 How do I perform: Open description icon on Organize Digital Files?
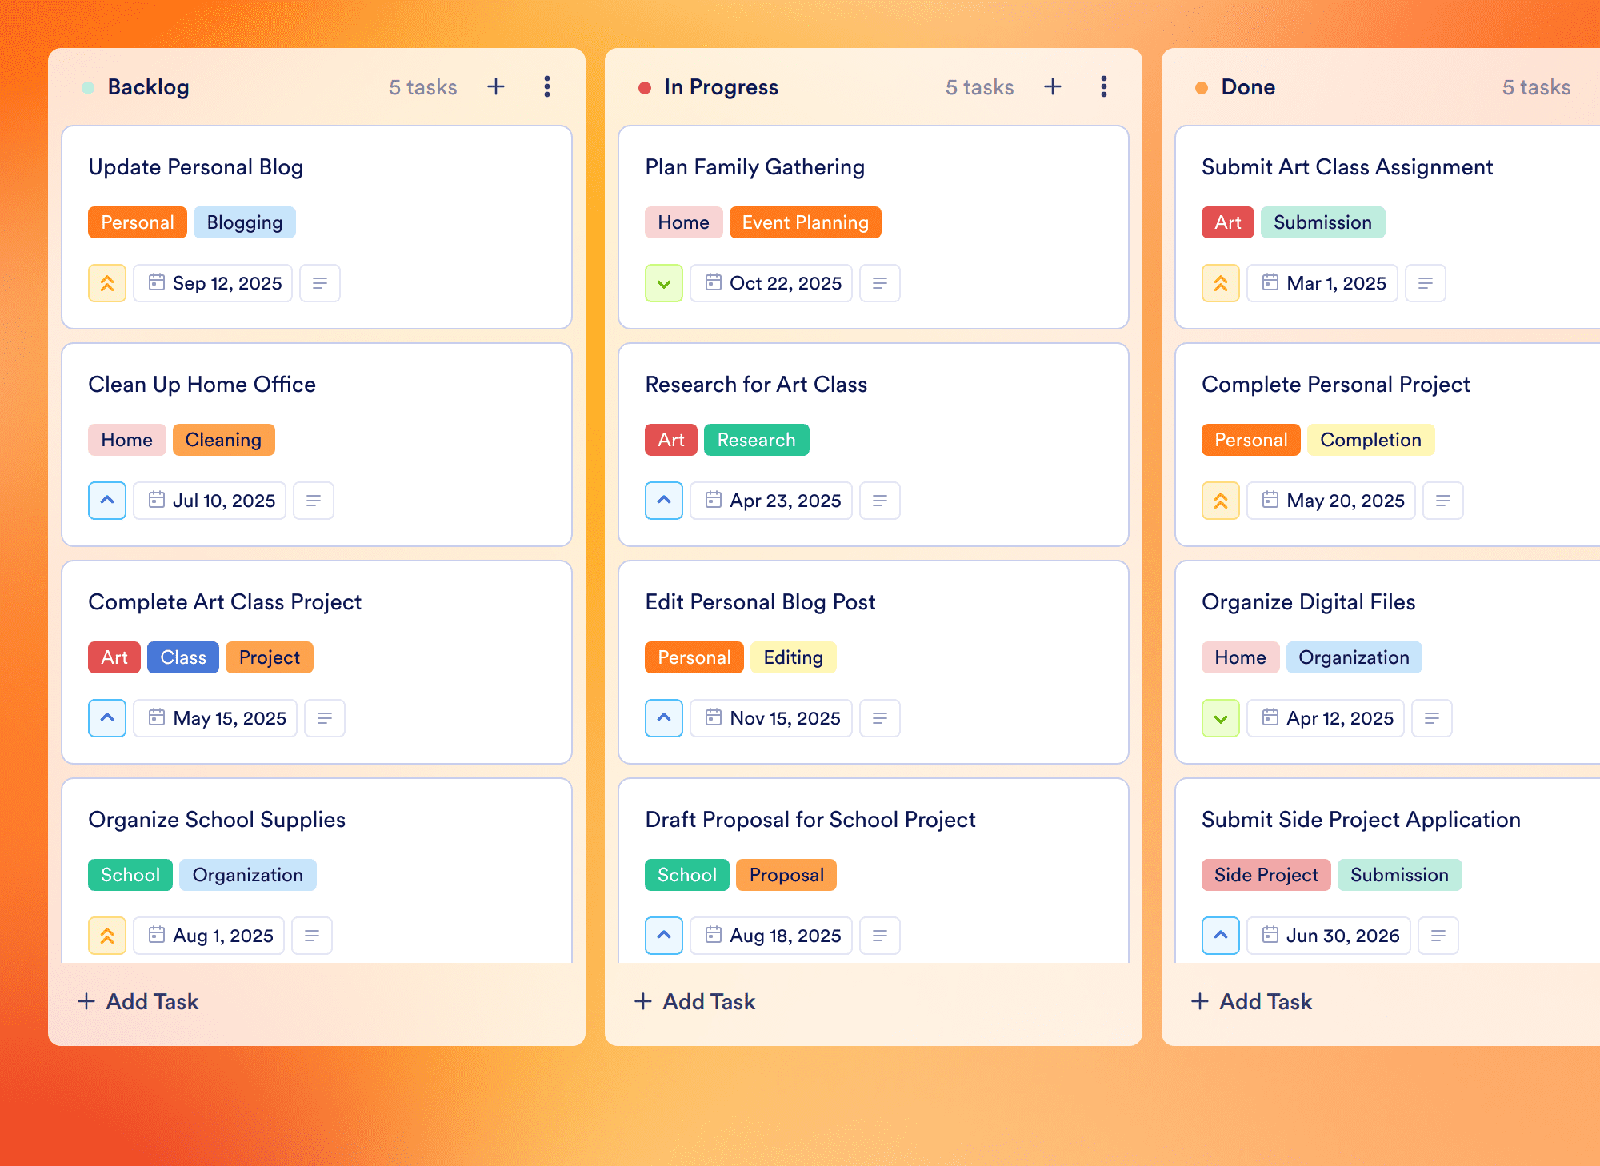pyautogui.click(x=1432, y=718)
